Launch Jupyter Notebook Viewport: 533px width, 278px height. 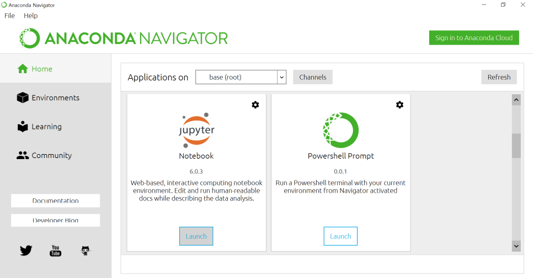196,236
